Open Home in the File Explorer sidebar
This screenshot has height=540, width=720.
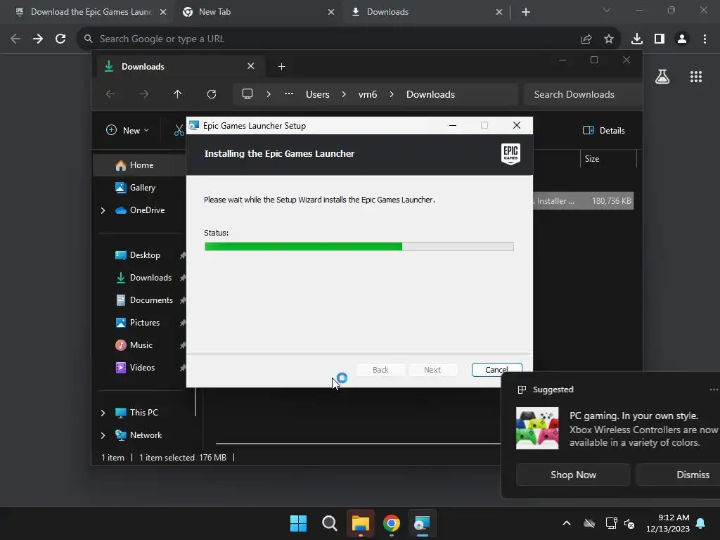coord(140,165)
